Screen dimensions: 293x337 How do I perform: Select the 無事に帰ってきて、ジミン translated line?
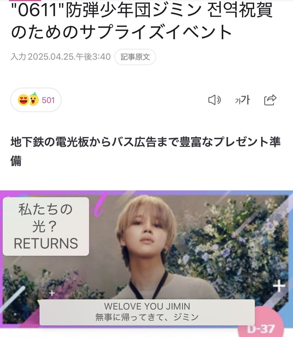147,317
